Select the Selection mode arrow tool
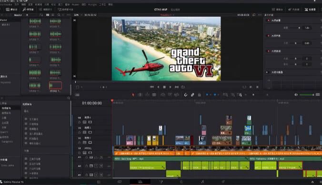The width and height of the screenshot is (322, 185). coord(133,95)
